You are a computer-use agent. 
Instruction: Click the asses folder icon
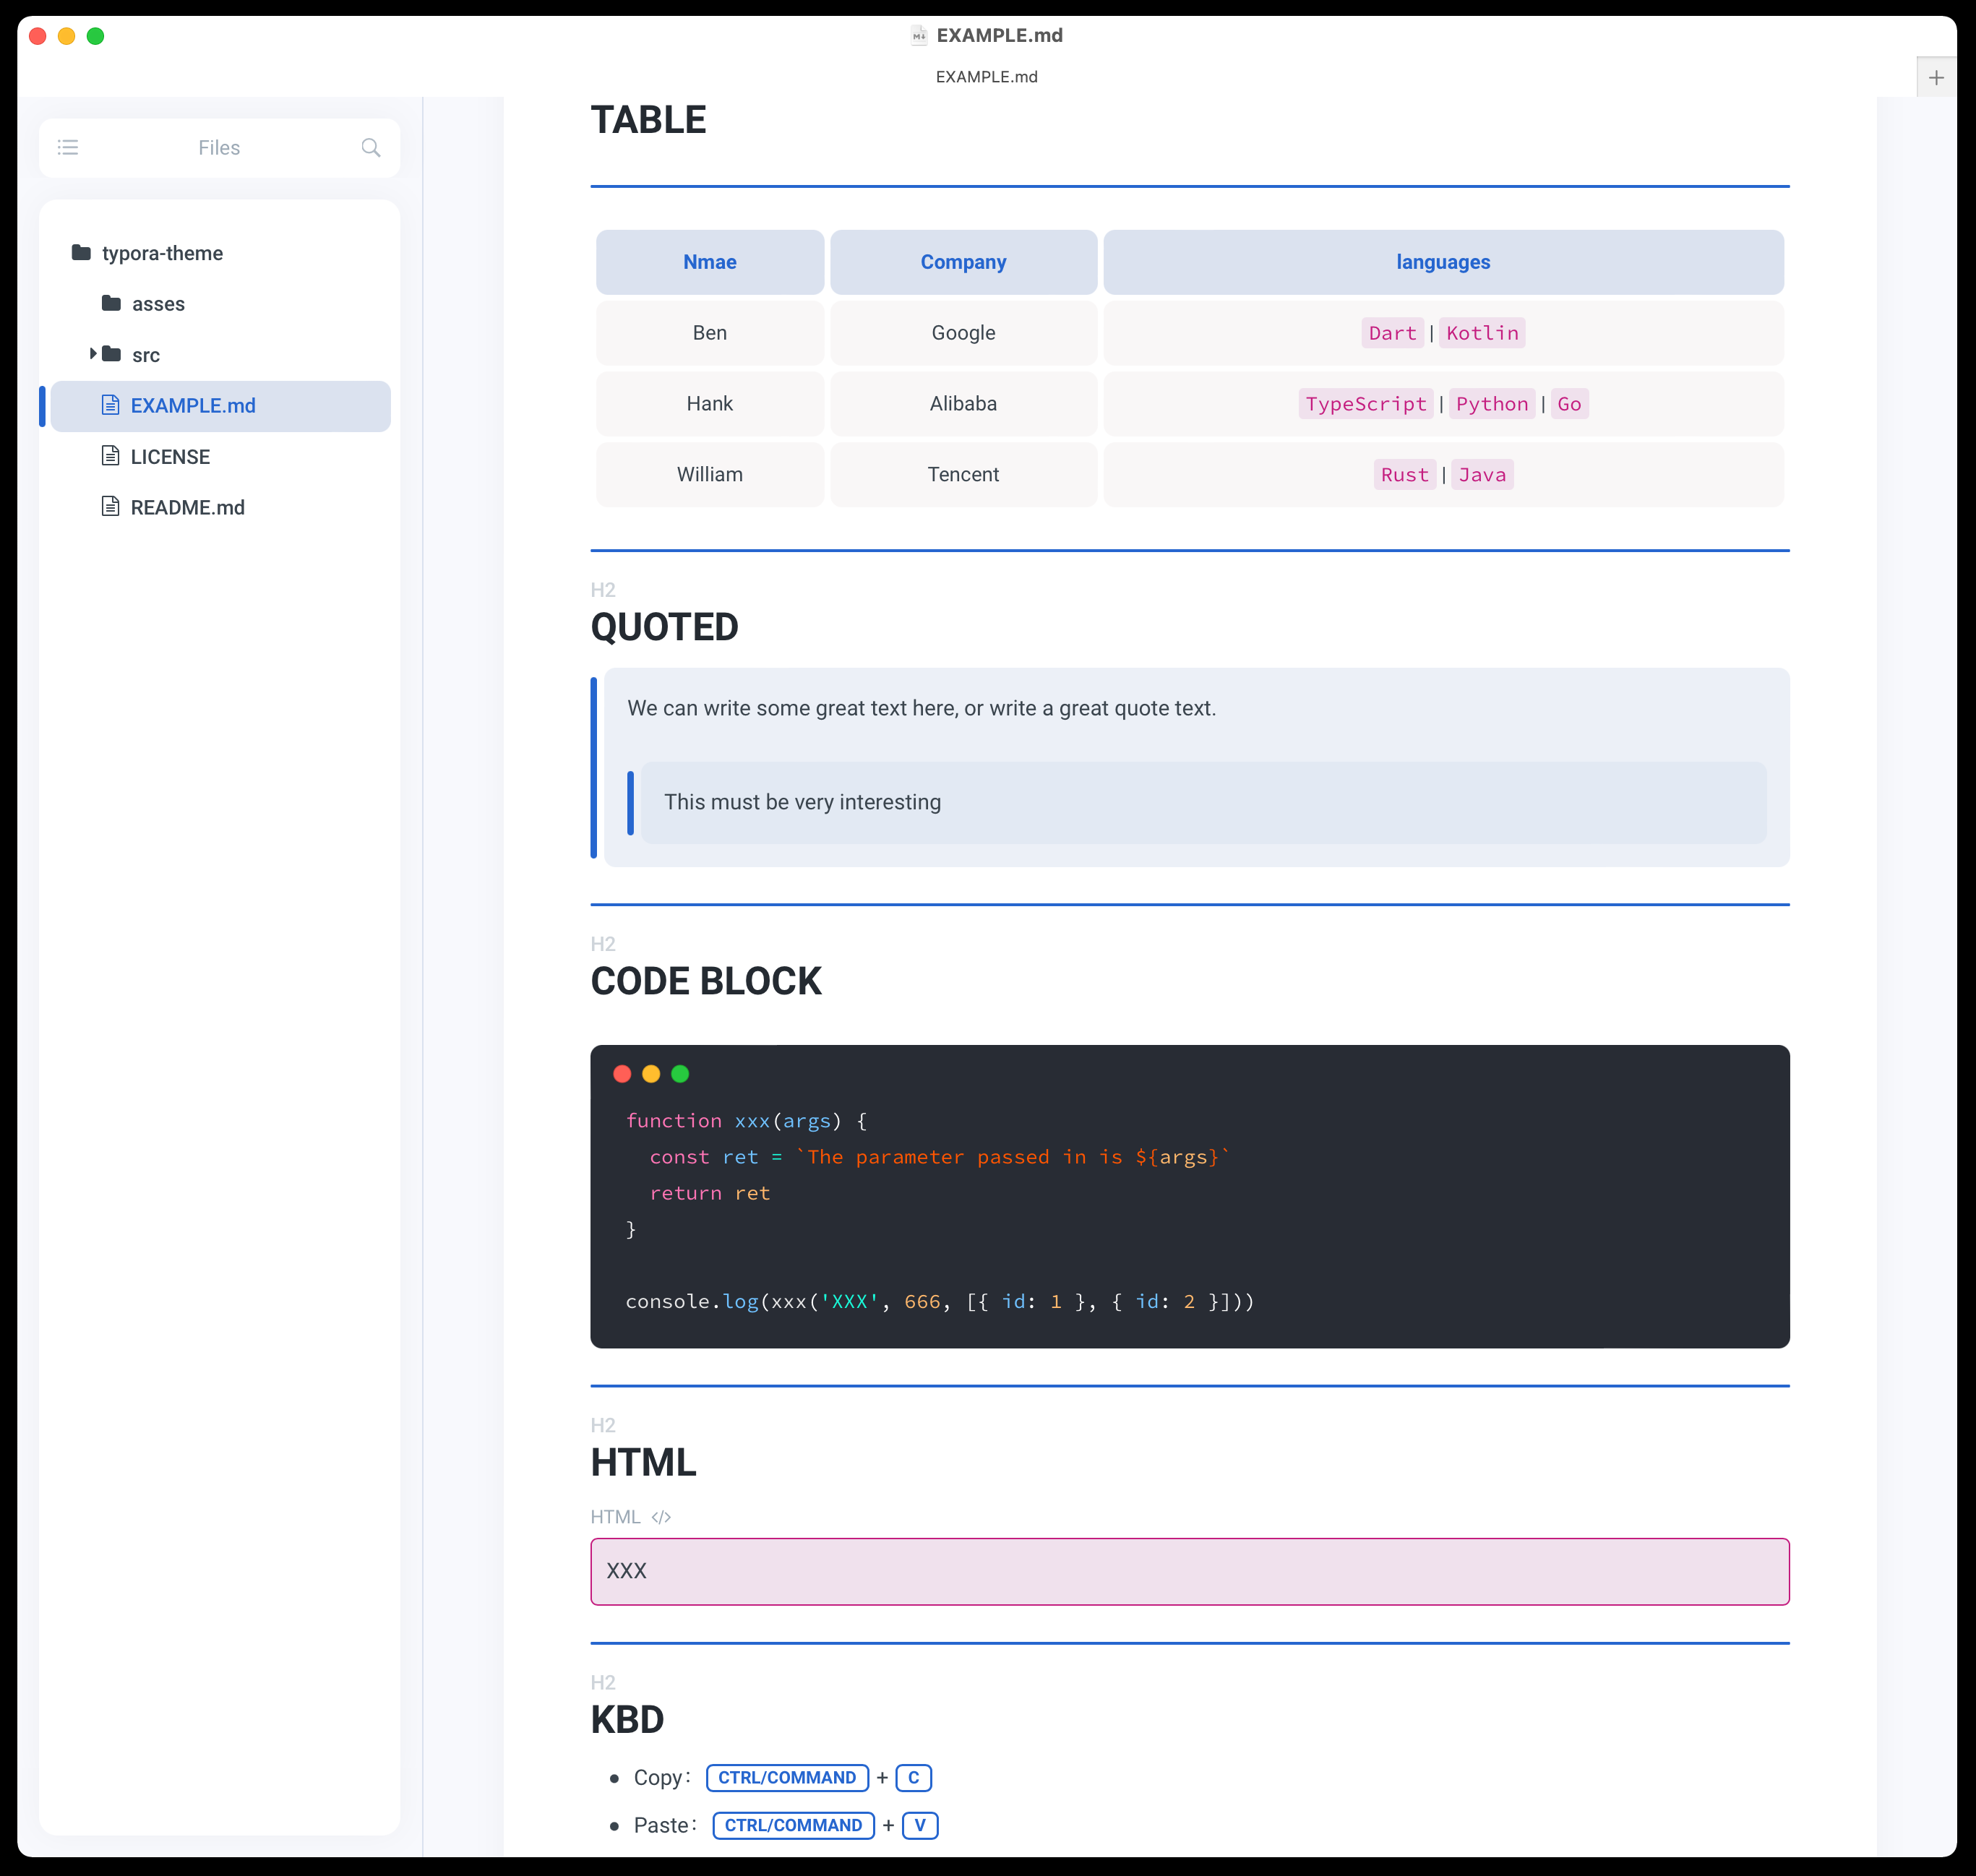[111, 303]
